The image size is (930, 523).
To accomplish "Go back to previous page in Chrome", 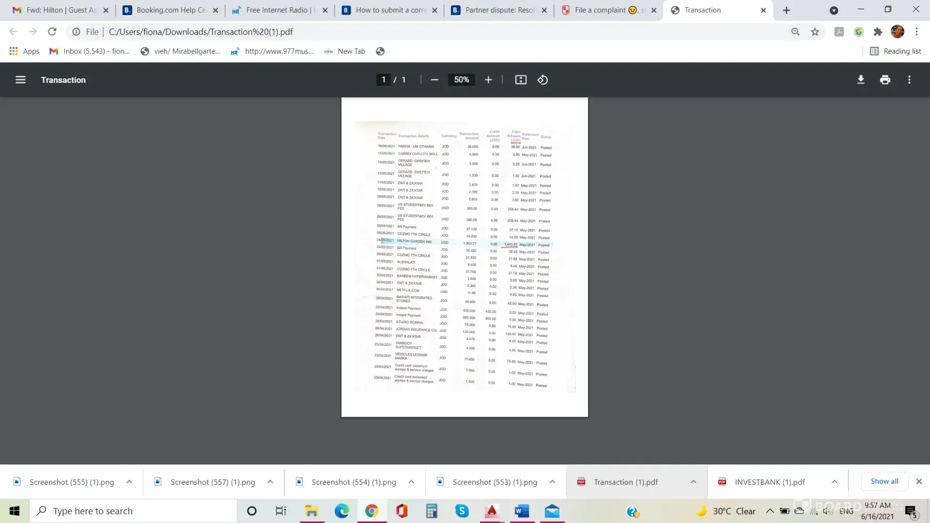I will [x=14, y=32].
